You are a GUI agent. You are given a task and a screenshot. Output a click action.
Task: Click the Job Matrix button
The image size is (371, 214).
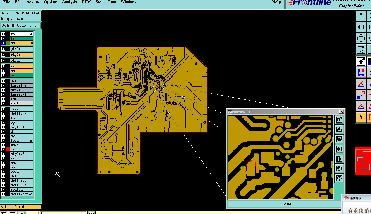click(x=21, y=26)
